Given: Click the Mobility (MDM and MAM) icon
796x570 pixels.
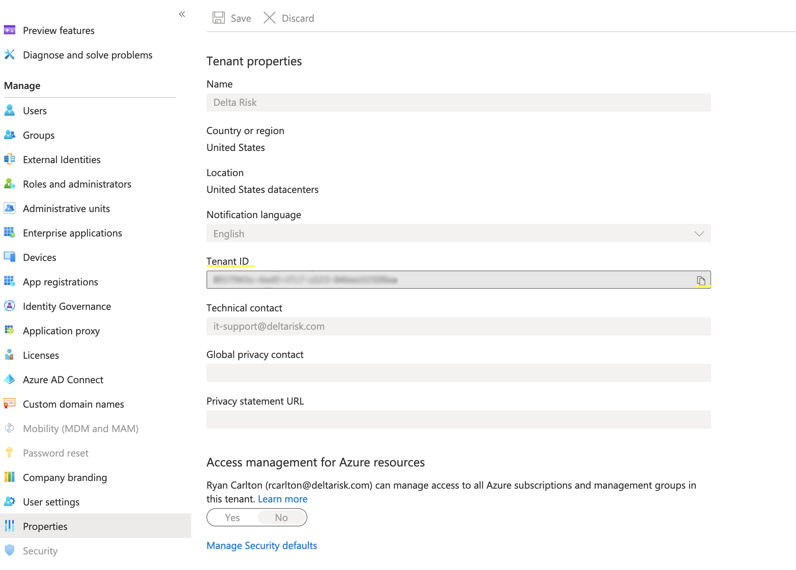Looking at the screenshot, I should pos(10,428).
